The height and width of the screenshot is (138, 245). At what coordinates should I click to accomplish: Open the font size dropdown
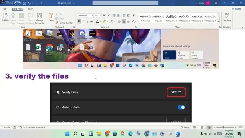[x=100, y=16]
